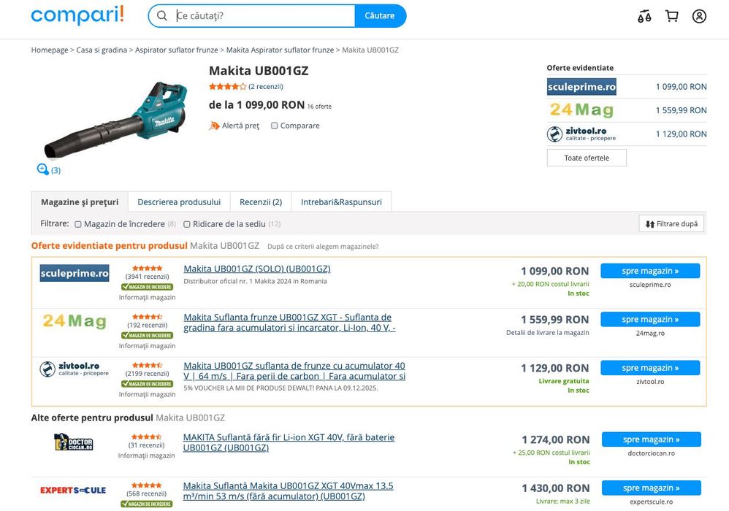
Task: Open 24Mag logo in Oferte evidentiate sidebar
Action: point(581,110)
